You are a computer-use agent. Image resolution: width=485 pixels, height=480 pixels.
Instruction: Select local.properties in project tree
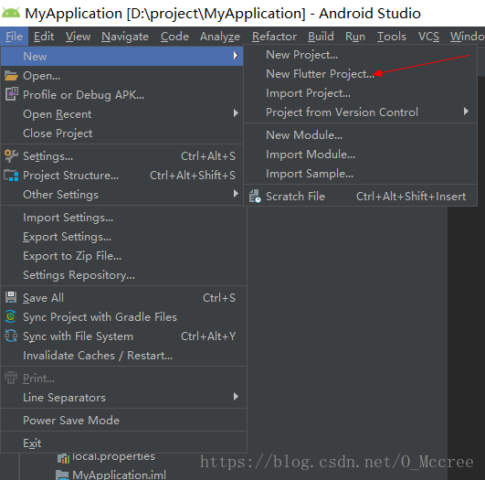[113, 457]
